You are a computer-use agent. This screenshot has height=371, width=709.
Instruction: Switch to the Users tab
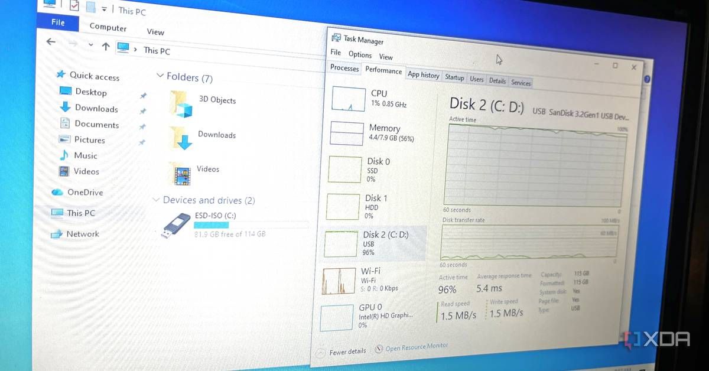click(476, 79)
